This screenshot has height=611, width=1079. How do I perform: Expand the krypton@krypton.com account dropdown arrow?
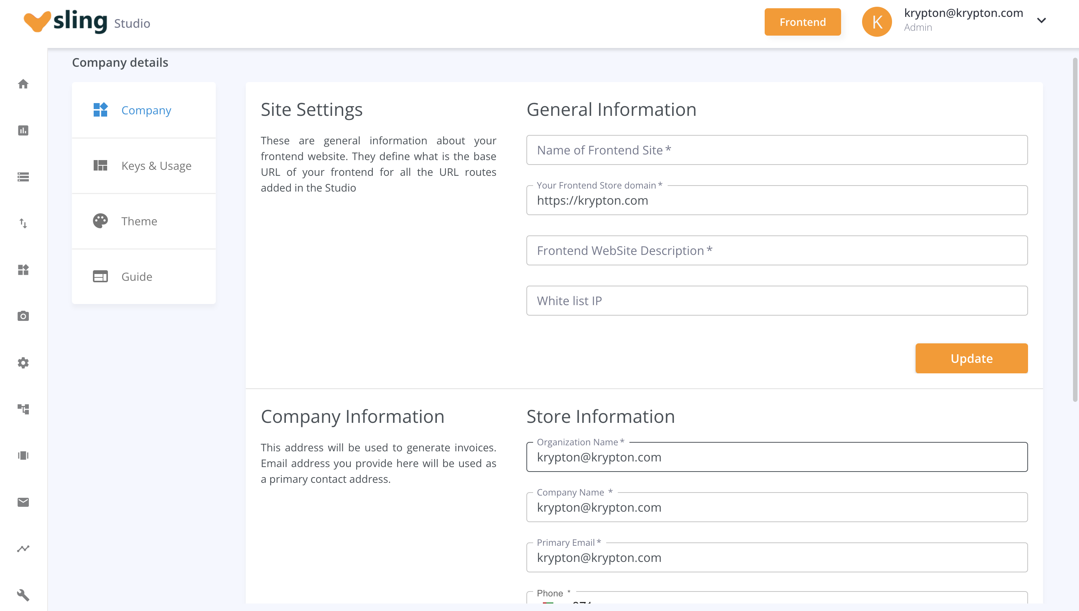tap(1041, 20)
